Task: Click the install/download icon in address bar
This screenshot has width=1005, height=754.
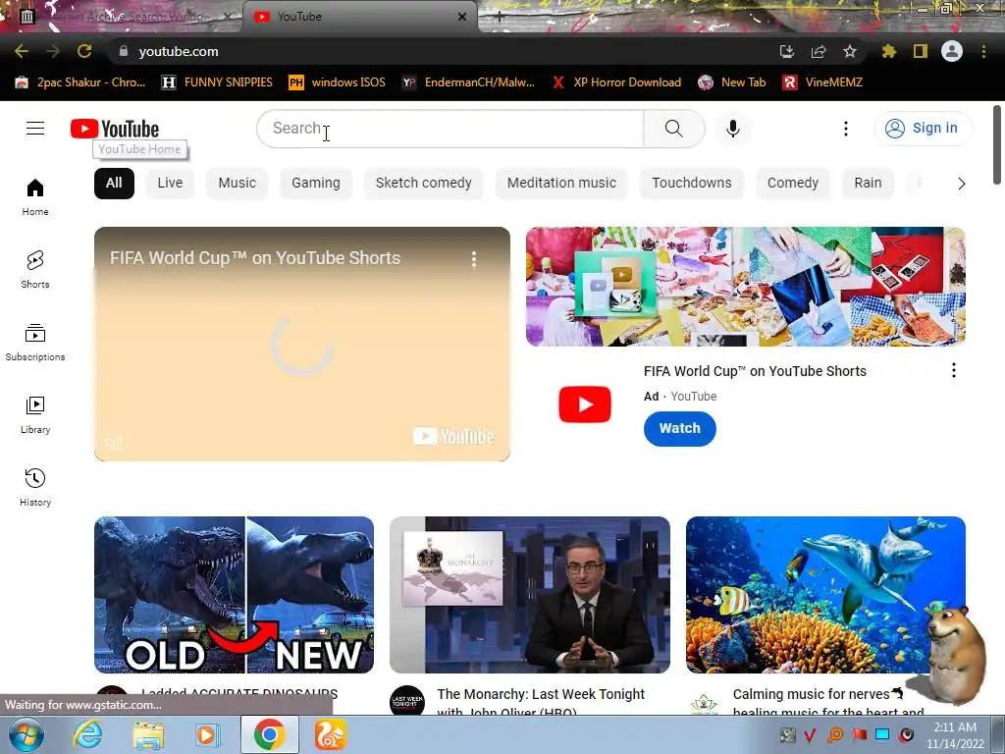Action: (786, 51)
